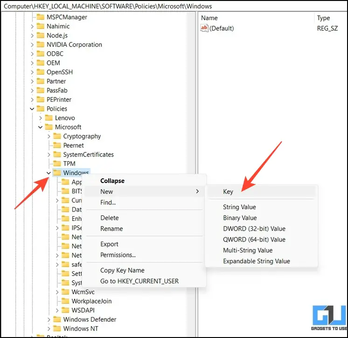Viewport: 348px width, 338px height.
Task: Click the Policies folder icon
Action: [41, 109]
